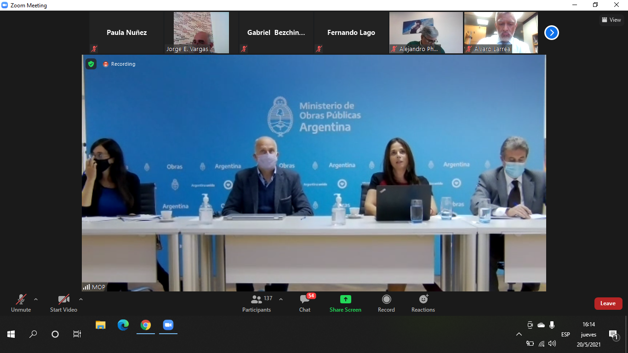
Task: Open Windows taskbar search
Action: (33, 334)
